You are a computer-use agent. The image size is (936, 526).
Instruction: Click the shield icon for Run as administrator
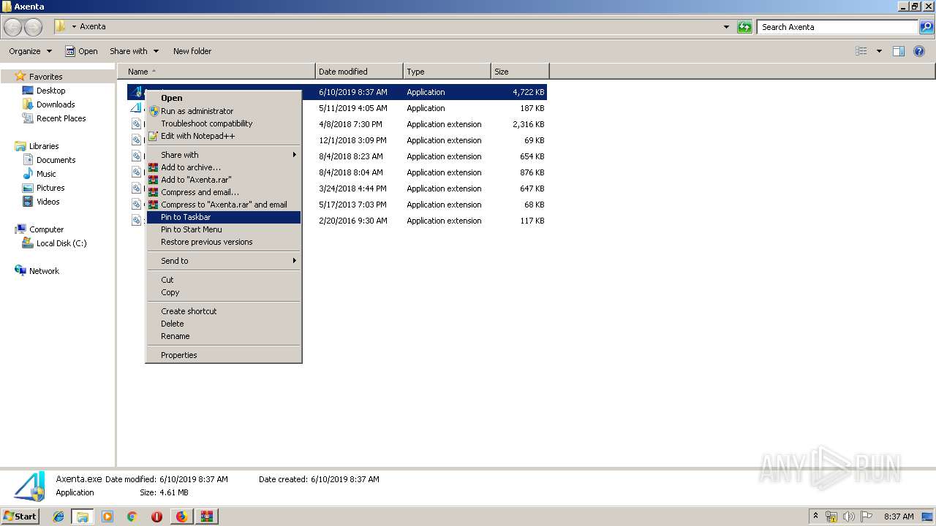point(154,111)
